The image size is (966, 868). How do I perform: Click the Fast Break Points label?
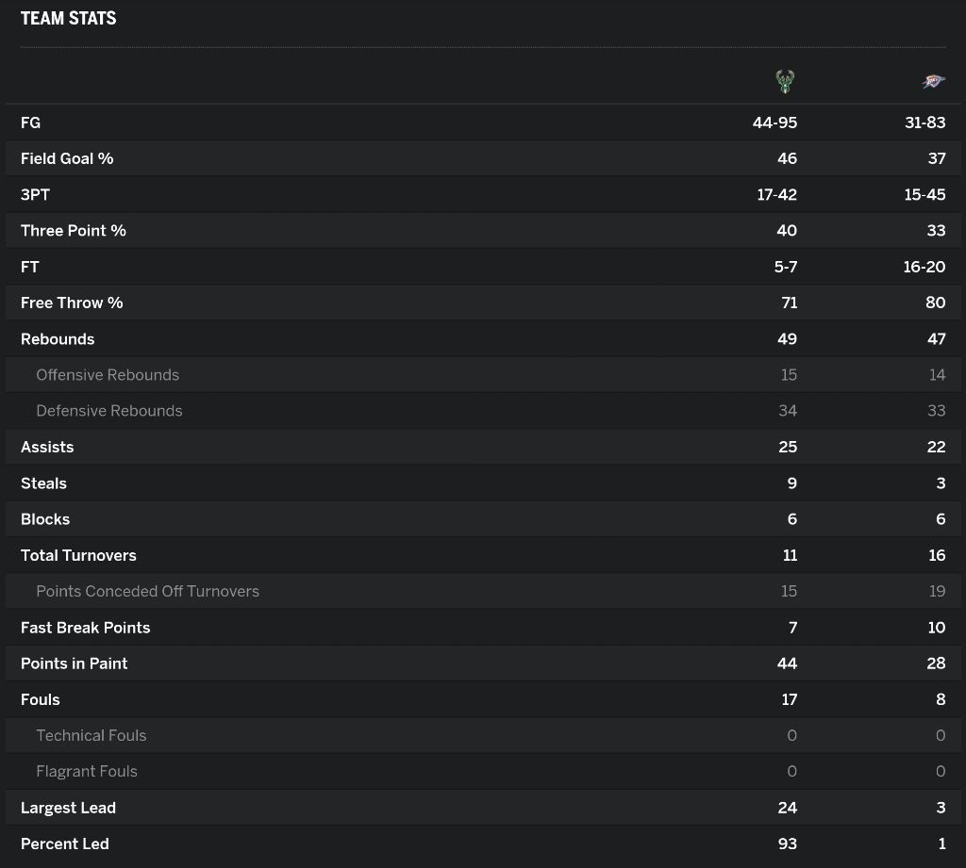tap(85, 628)
